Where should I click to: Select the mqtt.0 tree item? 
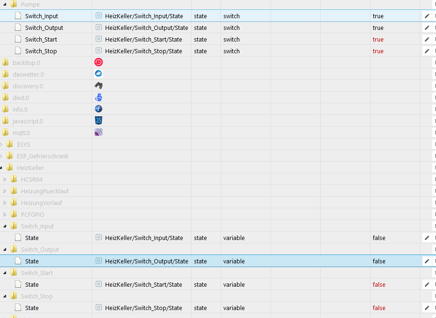[21, 133]
